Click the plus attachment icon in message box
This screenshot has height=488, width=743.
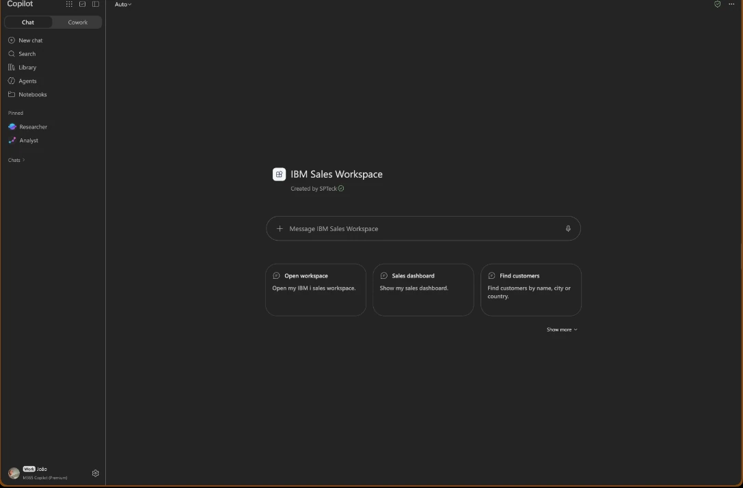[280, 229]
